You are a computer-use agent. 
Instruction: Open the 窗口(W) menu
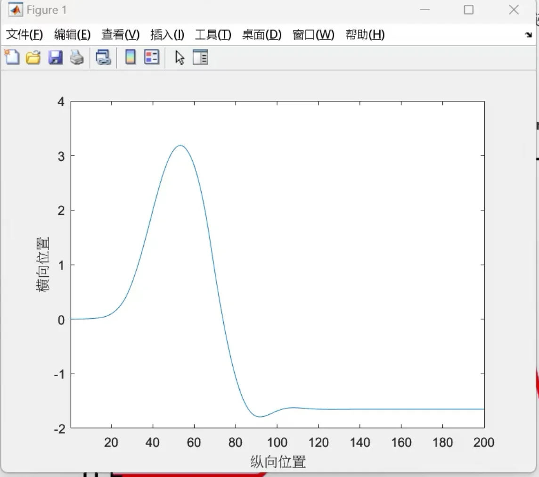pyautogui.click(x=313, y=34)
